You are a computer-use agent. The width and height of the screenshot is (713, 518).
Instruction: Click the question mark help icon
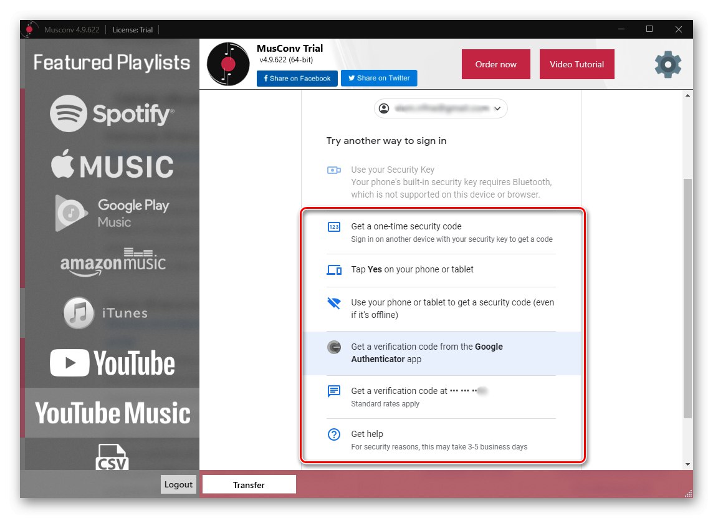[x=334, y=434]
